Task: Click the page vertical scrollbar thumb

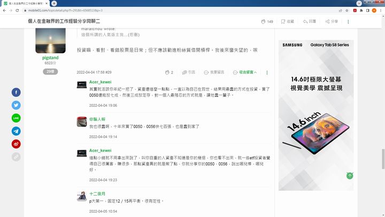Action: click(383, 159)
